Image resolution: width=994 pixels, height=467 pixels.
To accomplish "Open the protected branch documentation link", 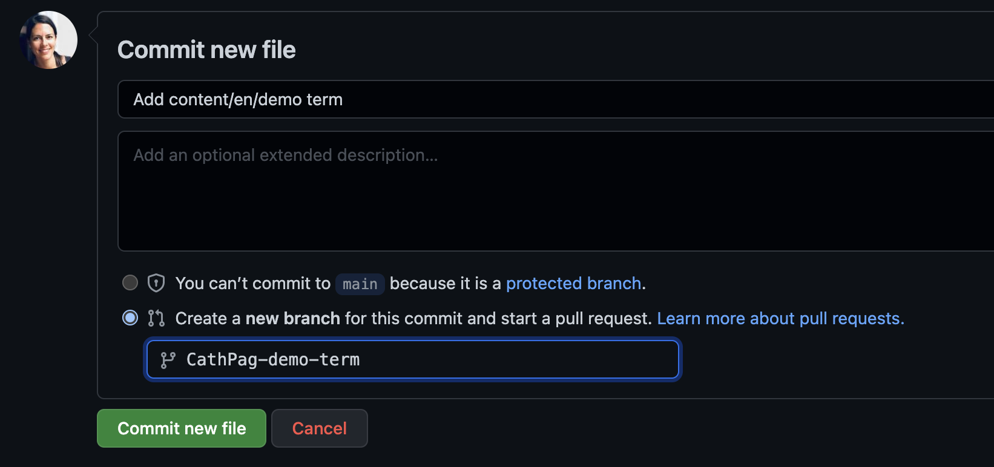I will (573, 283).
